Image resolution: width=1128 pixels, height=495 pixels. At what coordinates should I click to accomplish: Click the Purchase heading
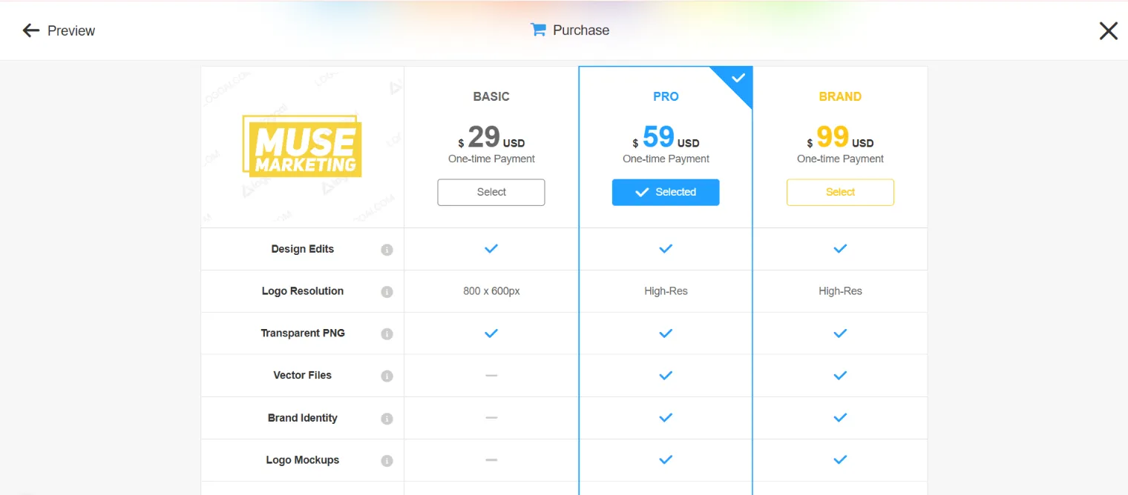[581, 30]
